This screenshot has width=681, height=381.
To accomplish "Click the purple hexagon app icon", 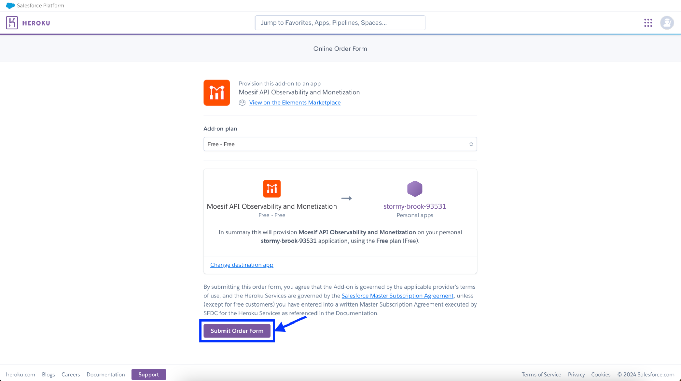I will coord(415,189).
